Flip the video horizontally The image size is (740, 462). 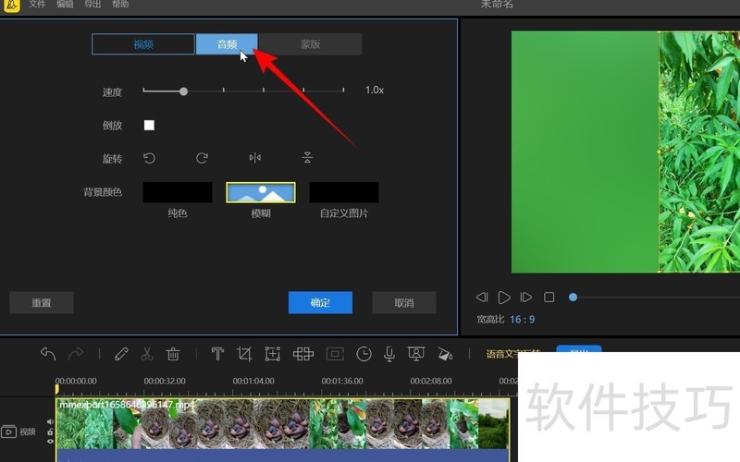pyautogui.click(x=254, y=158)
